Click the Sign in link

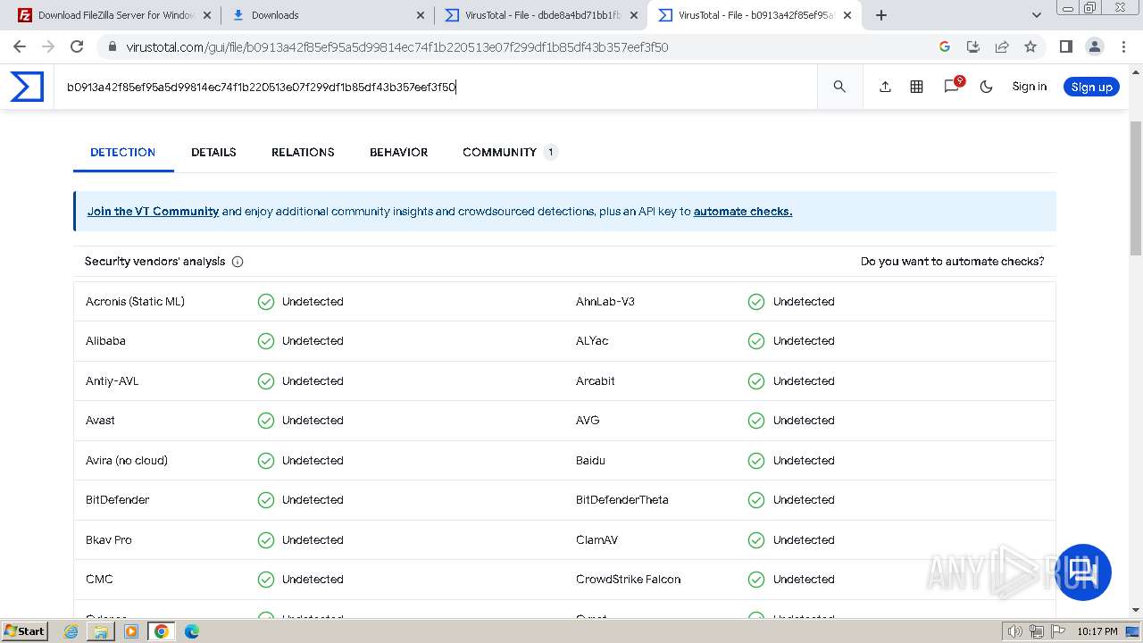[1029, 87]
